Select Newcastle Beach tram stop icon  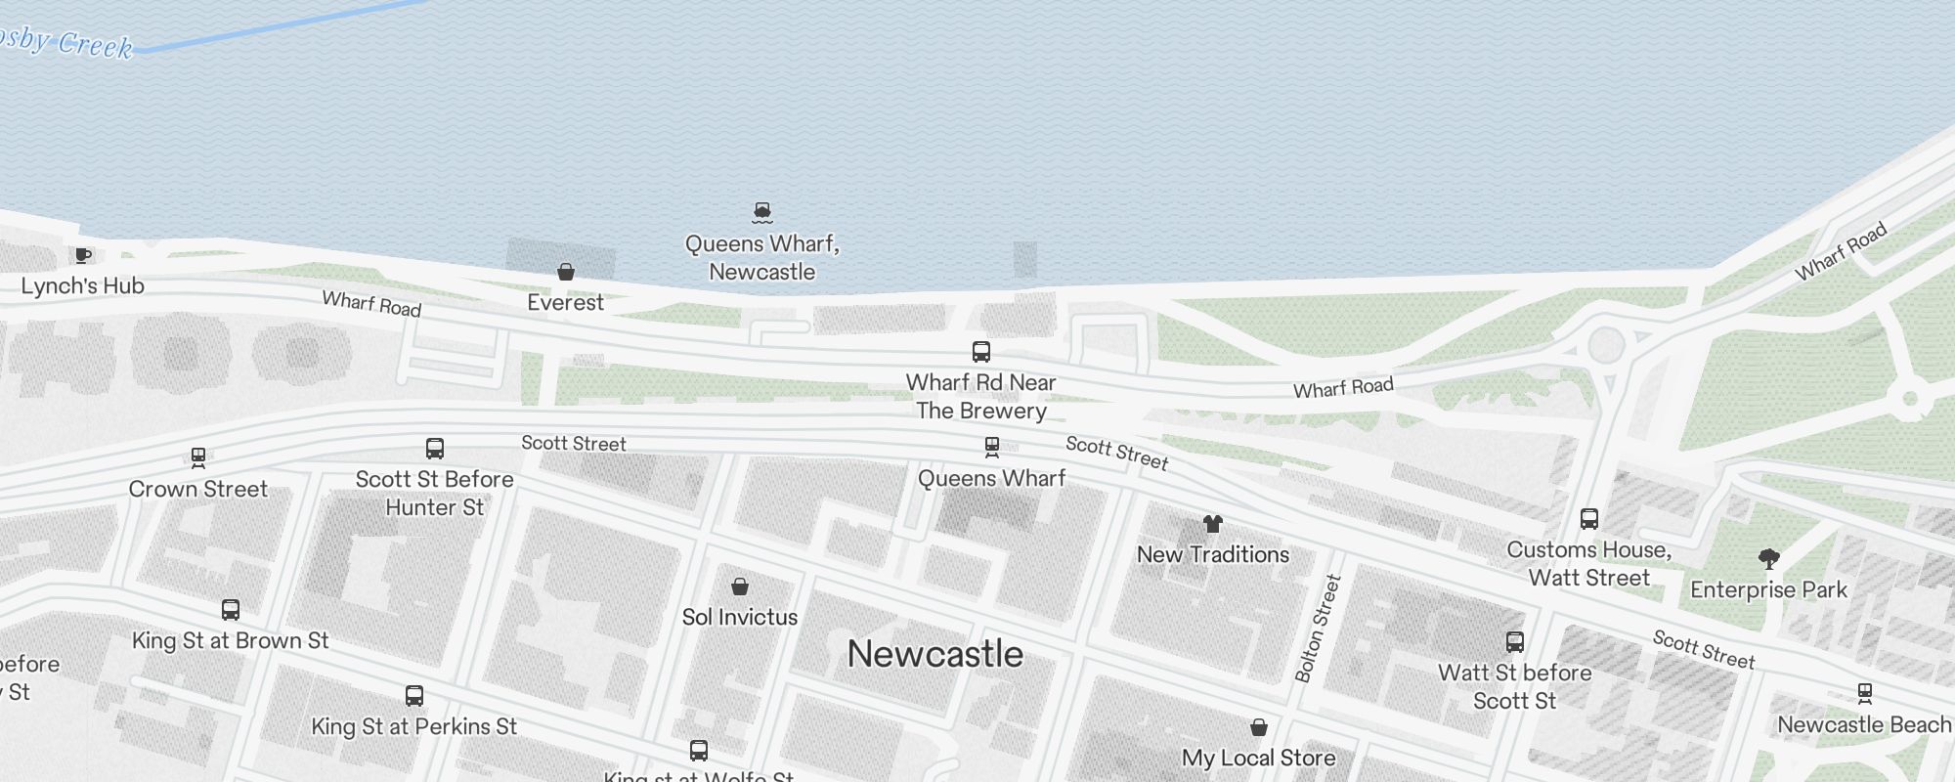tap(1864, 693)
